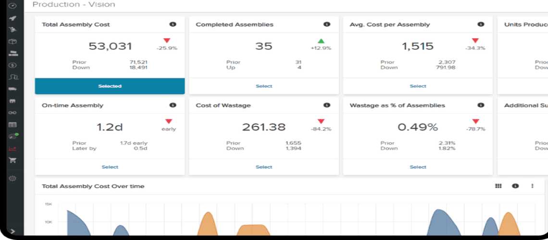Select the Completed Assemblies card

point(263,86)
